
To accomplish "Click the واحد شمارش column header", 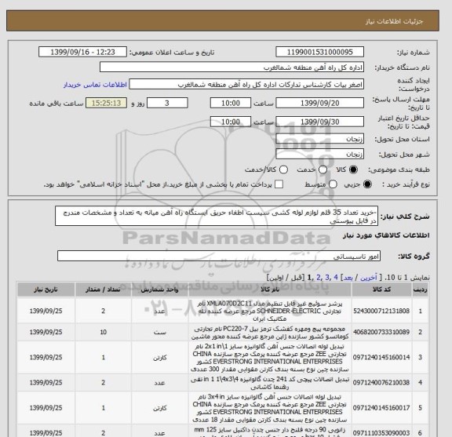I will pos(159,290).
